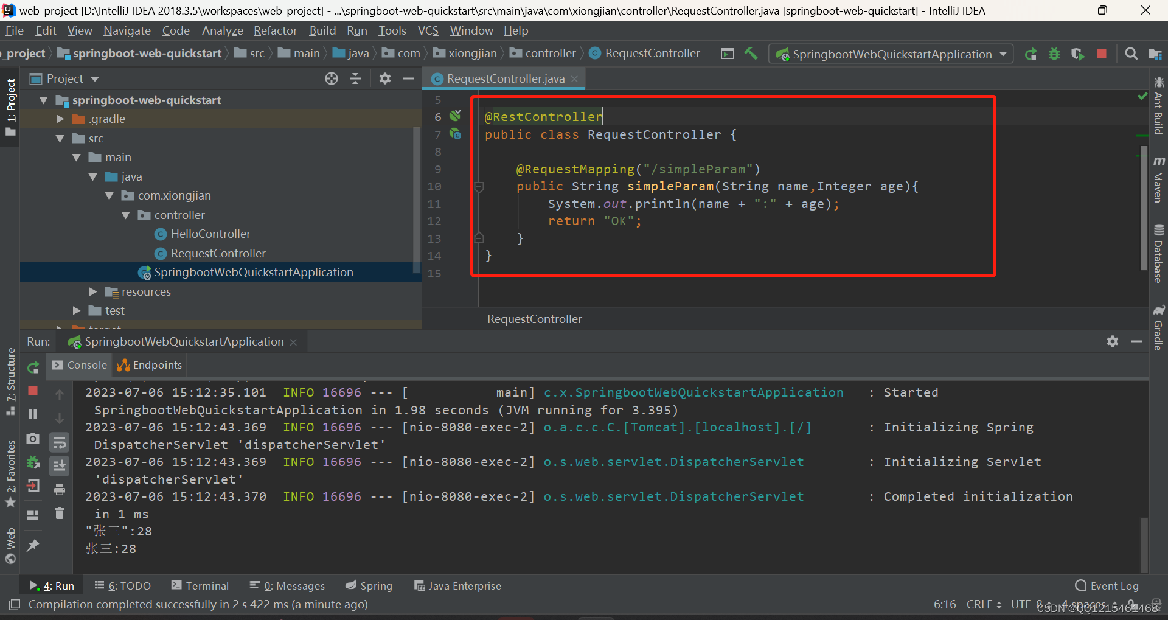This screenshot has height=620, width=1168.
Task: Click the Build project hammer icon
Action: coord(751,54)
